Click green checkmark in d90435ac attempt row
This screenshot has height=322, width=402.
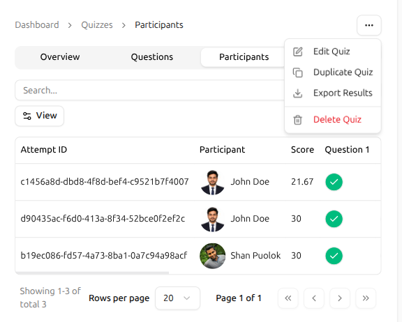(x=334, y=219)
